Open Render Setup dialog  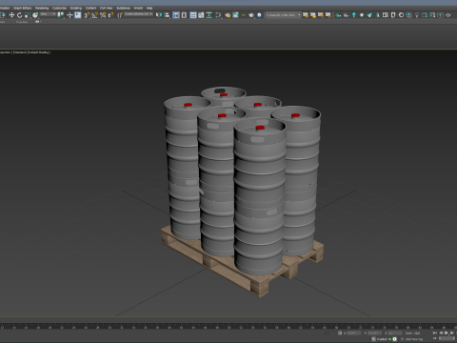coord(228,15)
